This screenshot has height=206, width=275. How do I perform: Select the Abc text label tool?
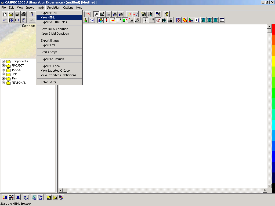coord(92,20)
